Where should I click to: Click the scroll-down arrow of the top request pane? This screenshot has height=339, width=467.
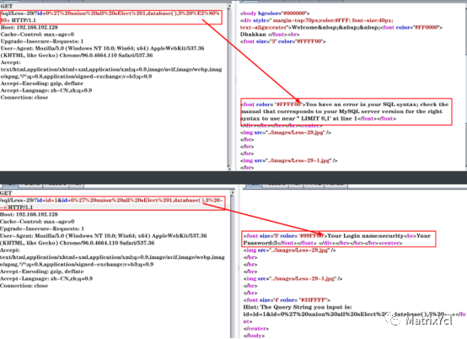tap(229, 169)
